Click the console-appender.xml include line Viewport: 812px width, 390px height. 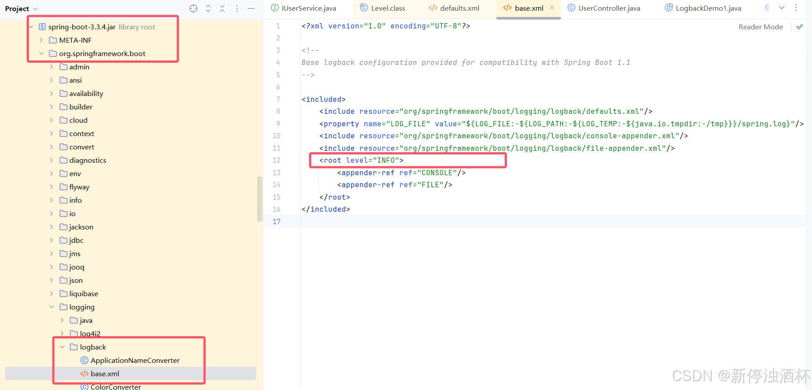[x=503, y=136]
